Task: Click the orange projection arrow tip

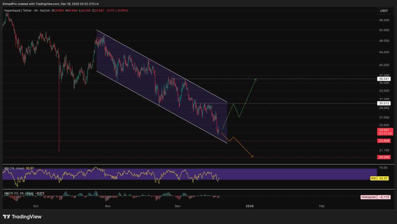Action: coord(253,157)
